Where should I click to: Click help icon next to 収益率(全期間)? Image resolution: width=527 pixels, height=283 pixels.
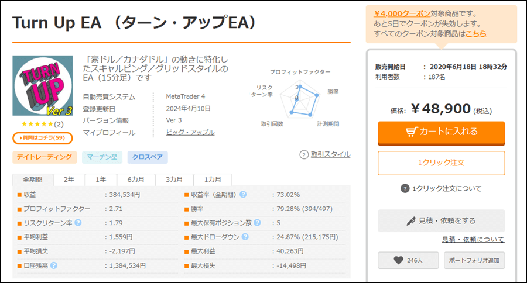(243, 195)
